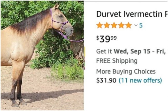The image size is (168, 111).
Task: Click the fourth gold rating star
Action: (121, 25)
